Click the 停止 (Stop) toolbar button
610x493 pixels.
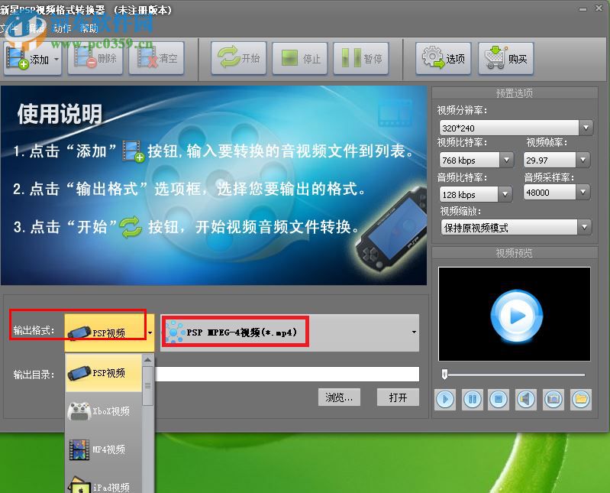click(300, 58)
